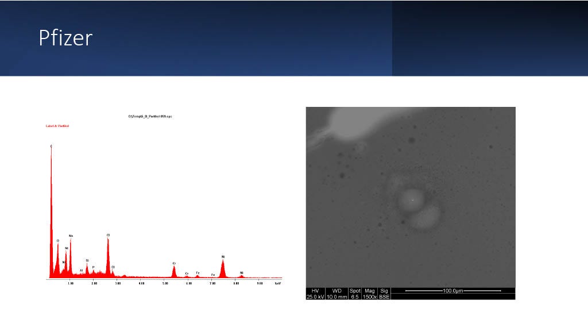588x331 pixels.
Task: Click the "Si" silicon peak label
Action: coord(87,260)
